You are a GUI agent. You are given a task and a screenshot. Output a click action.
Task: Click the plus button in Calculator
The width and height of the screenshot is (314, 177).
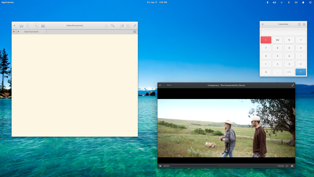tap(301, 64)
